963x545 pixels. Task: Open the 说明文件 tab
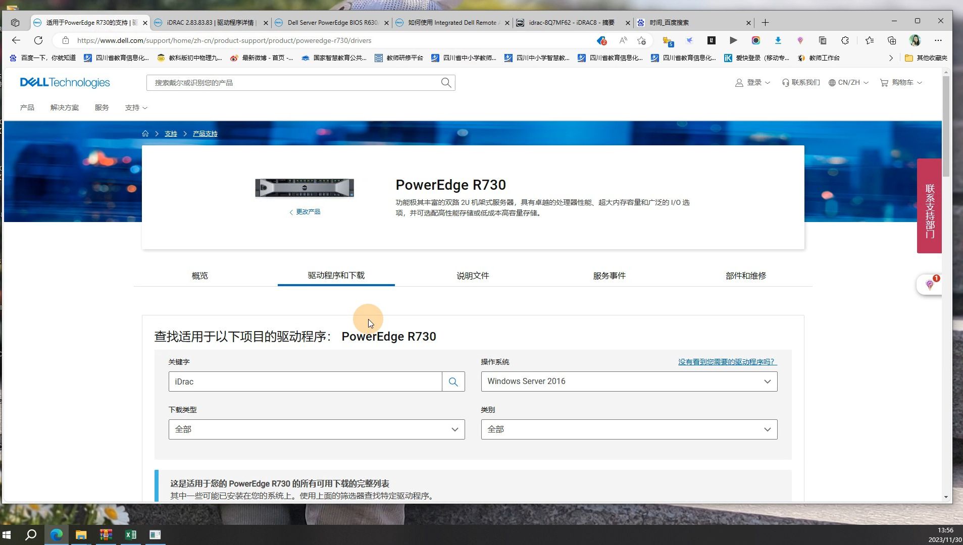tap(473, 276)
